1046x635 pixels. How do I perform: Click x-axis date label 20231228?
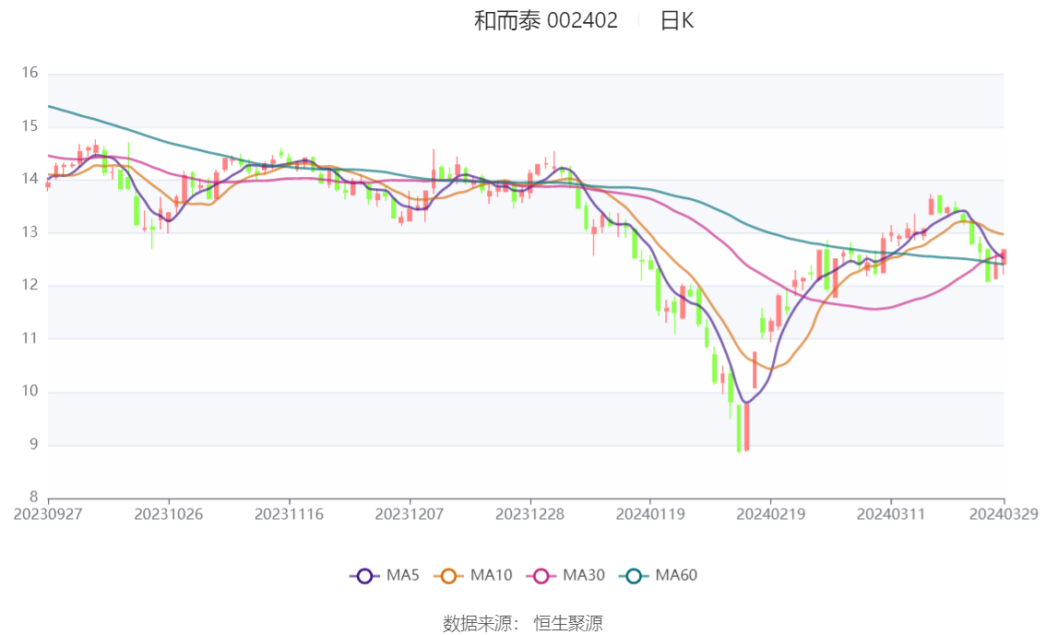(x=529, y=514)
